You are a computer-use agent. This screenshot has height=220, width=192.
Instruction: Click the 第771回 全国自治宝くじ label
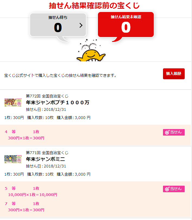point(47,153)
